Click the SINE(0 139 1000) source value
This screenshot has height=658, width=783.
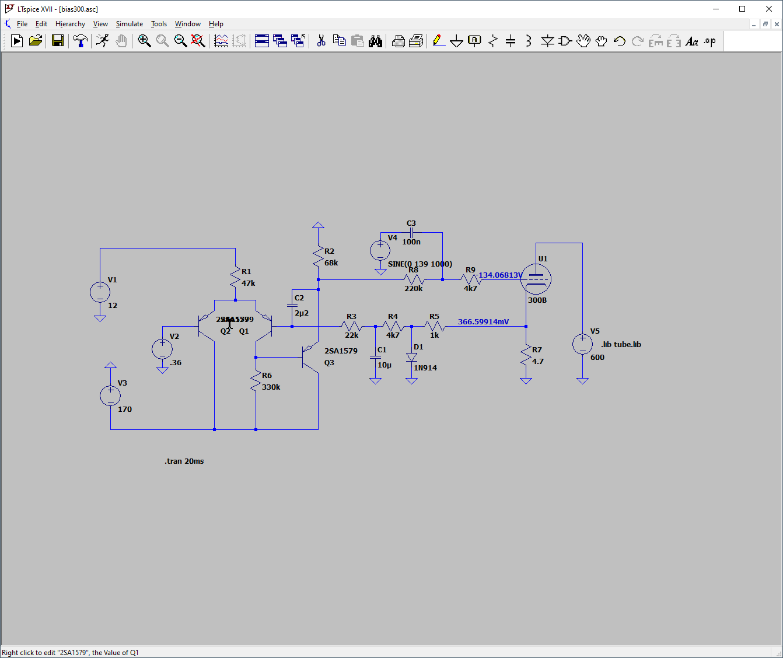pyautogui.click(x=420, y=264)
